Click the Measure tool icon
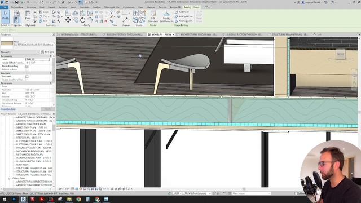Image resolution: width=361 pixels, height=203 pixels. pyautogui.click(x=125, y=20)
